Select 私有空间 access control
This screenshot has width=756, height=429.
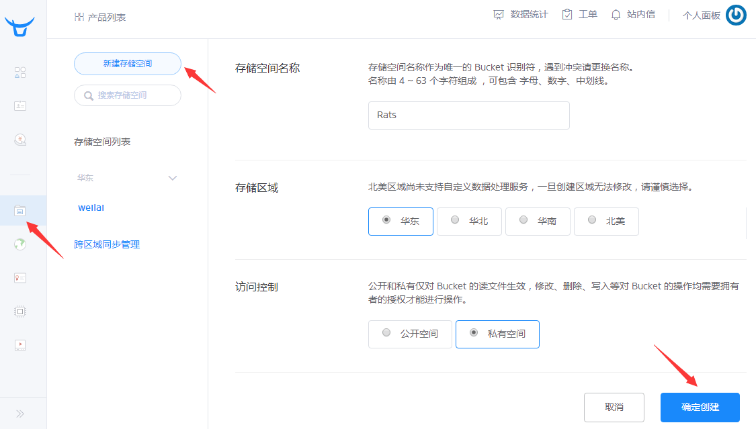[x=497, y=334]
